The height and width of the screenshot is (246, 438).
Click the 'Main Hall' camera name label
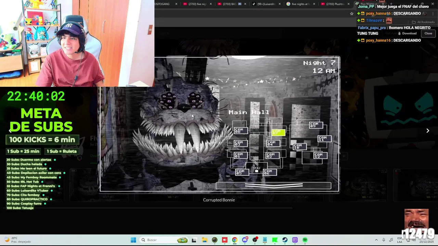(249, 112)
